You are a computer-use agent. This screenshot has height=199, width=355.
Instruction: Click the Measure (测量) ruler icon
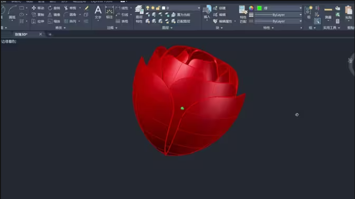pos(328,12)
